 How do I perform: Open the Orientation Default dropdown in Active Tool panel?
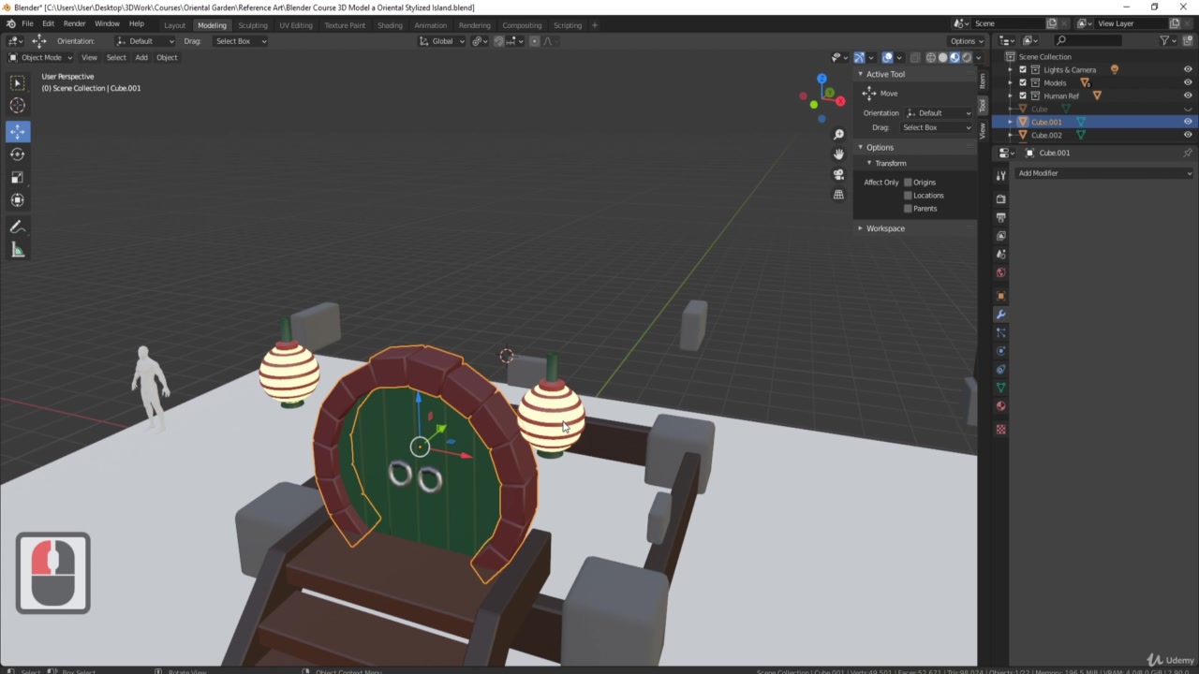(x=939, y=113)
